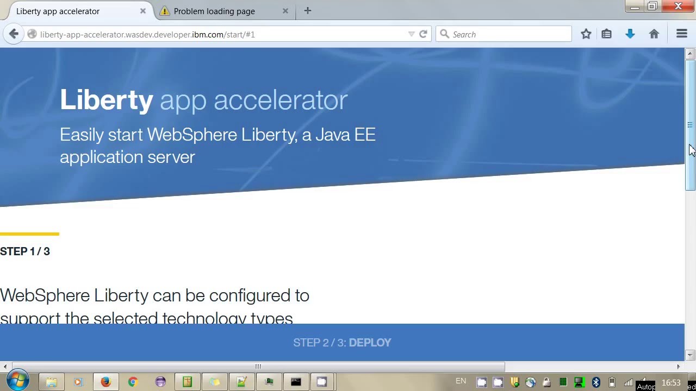
Task: Open Google Chrome from the taskbar
Action: pyautogui.click(x=133, y=382)
